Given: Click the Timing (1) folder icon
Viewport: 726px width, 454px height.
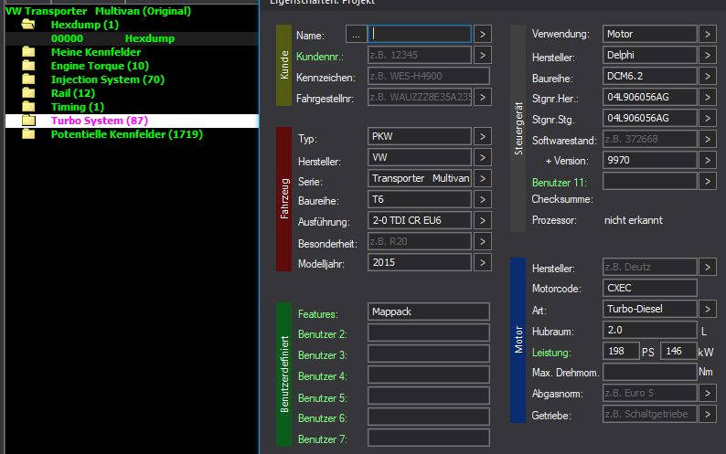Looking at the screenshot, I should click(28, 107).
